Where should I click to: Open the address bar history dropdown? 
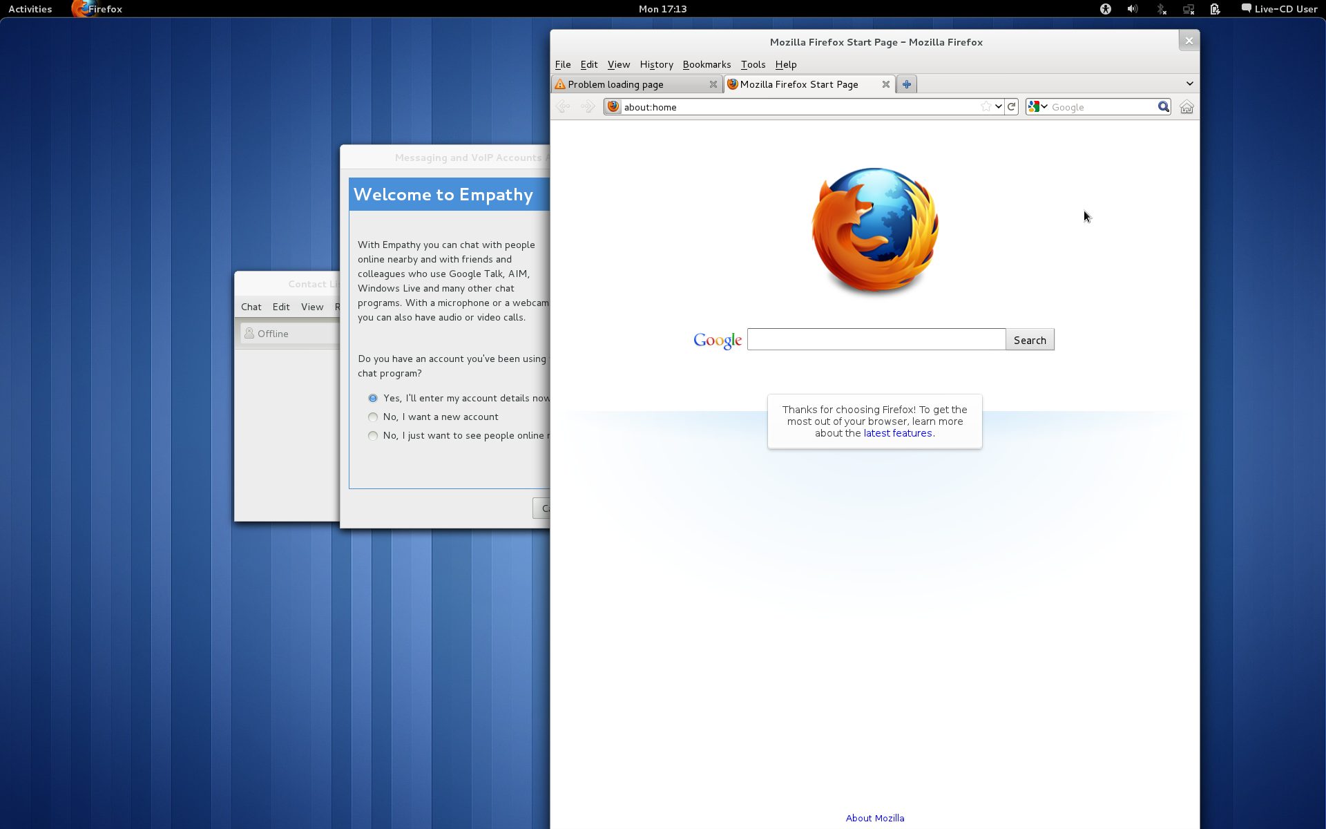(x=999, y=106)
